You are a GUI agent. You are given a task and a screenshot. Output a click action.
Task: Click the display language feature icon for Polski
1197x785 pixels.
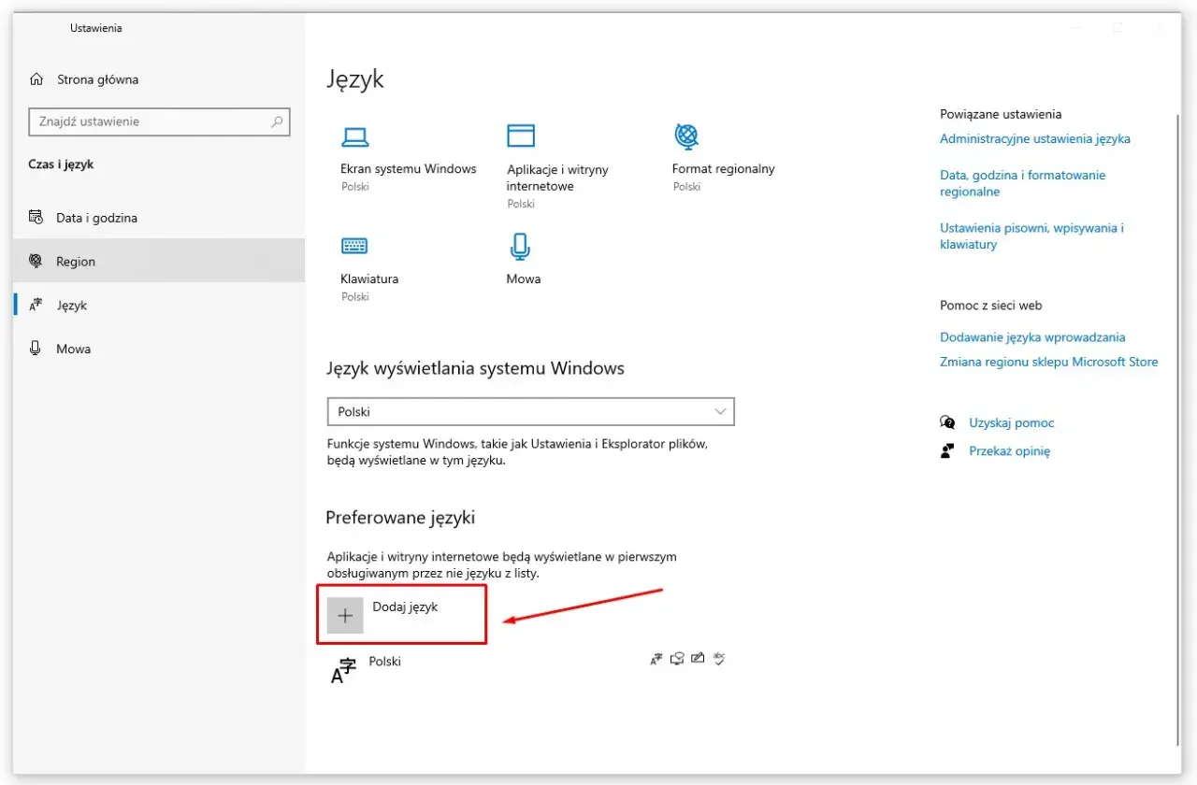tap(656, 659)
